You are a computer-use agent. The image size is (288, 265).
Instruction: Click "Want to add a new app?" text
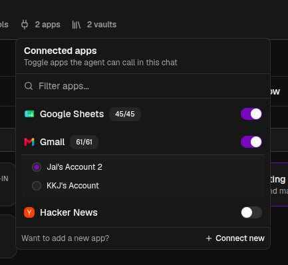(x=65, y=238)
